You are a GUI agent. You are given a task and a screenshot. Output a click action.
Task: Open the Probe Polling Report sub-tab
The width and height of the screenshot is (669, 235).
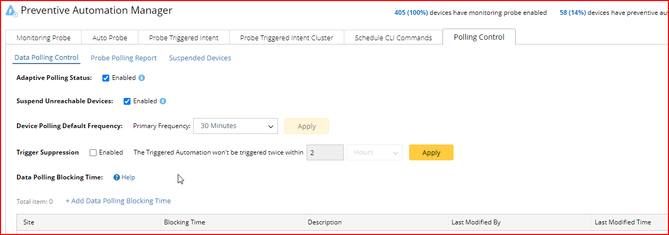[124, 58]
